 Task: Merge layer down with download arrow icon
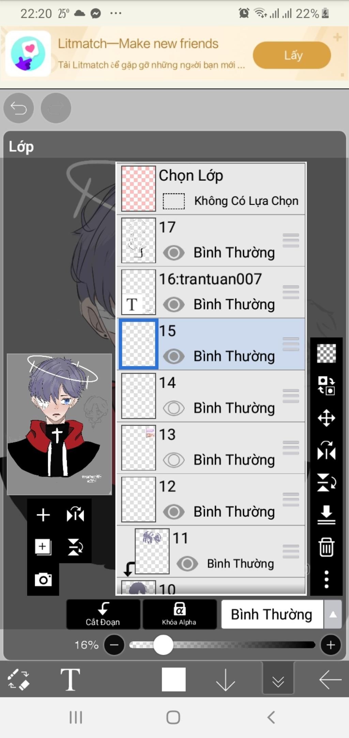326,514
